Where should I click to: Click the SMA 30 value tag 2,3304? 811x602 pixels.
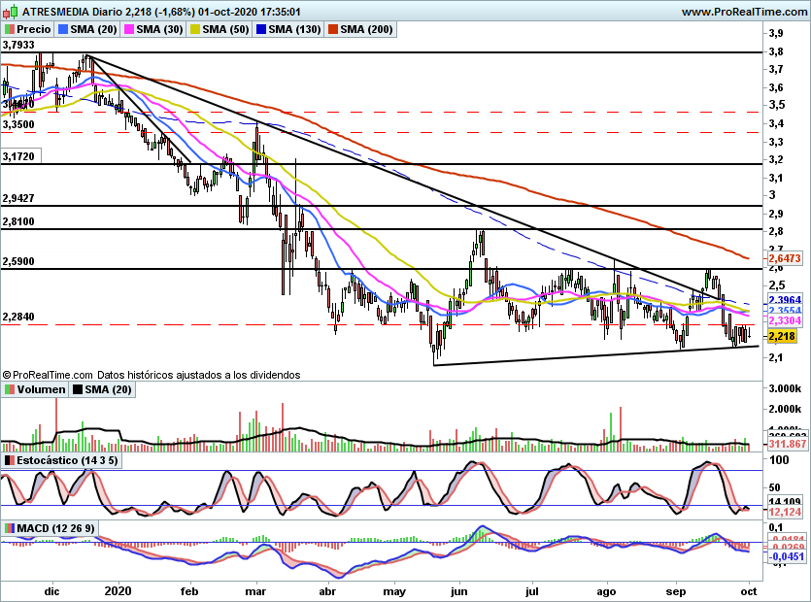tap(785, 320)
